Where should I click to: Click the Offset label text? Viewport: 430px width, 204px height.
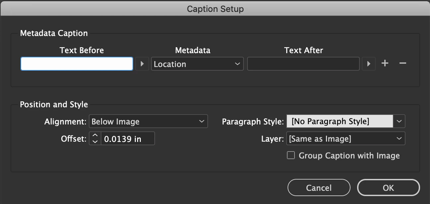(73, 139)
